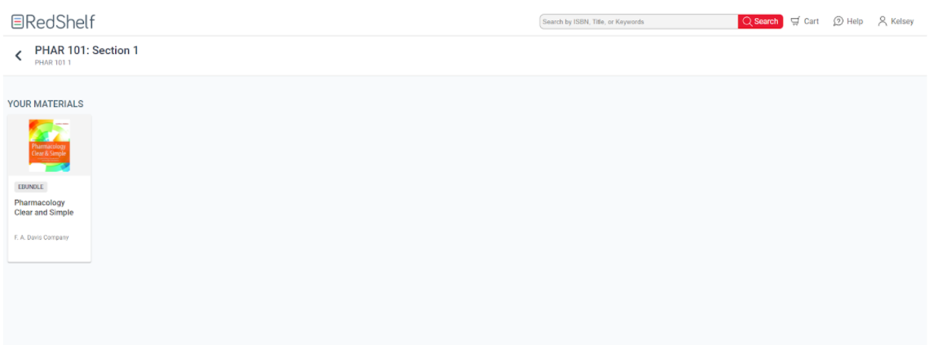This screenshot has height=358, width=938.
Task: Click the magnifying glass icon in Search
Action: coord(747,22)
